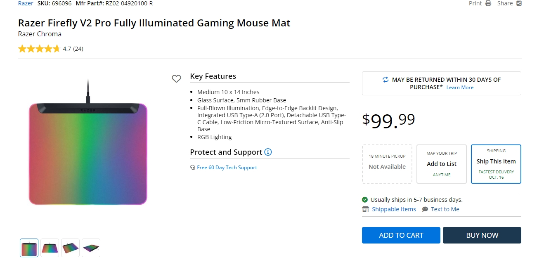This screenshot has width=544, height=279.
Task: Click the Print printer icon
Action: 488,3
